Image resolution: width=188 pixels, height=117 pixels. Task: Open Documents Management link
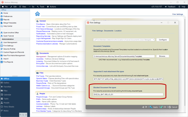tap(41, 56)
